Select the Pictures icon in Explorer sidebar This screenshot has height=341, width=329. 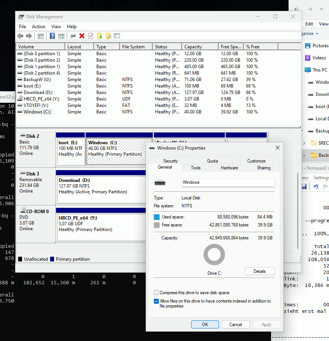point(308,46)
